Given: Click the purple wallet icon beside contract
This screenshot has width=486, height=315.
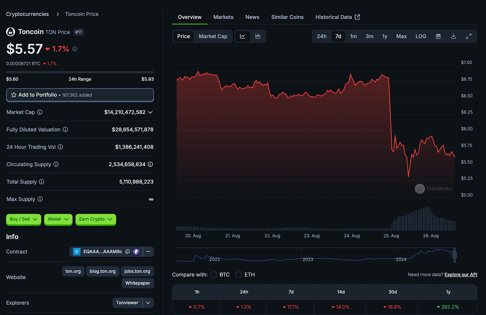Looking at the screenshot, I should tap(136, 252).
